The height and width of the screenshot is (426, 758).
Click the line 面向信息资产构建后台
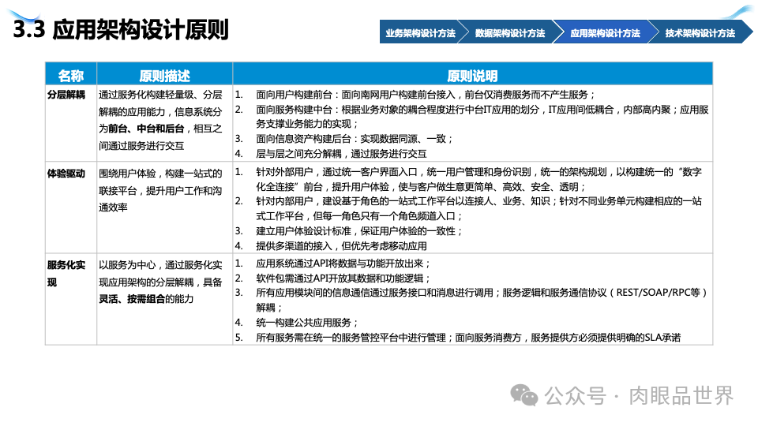355,139
